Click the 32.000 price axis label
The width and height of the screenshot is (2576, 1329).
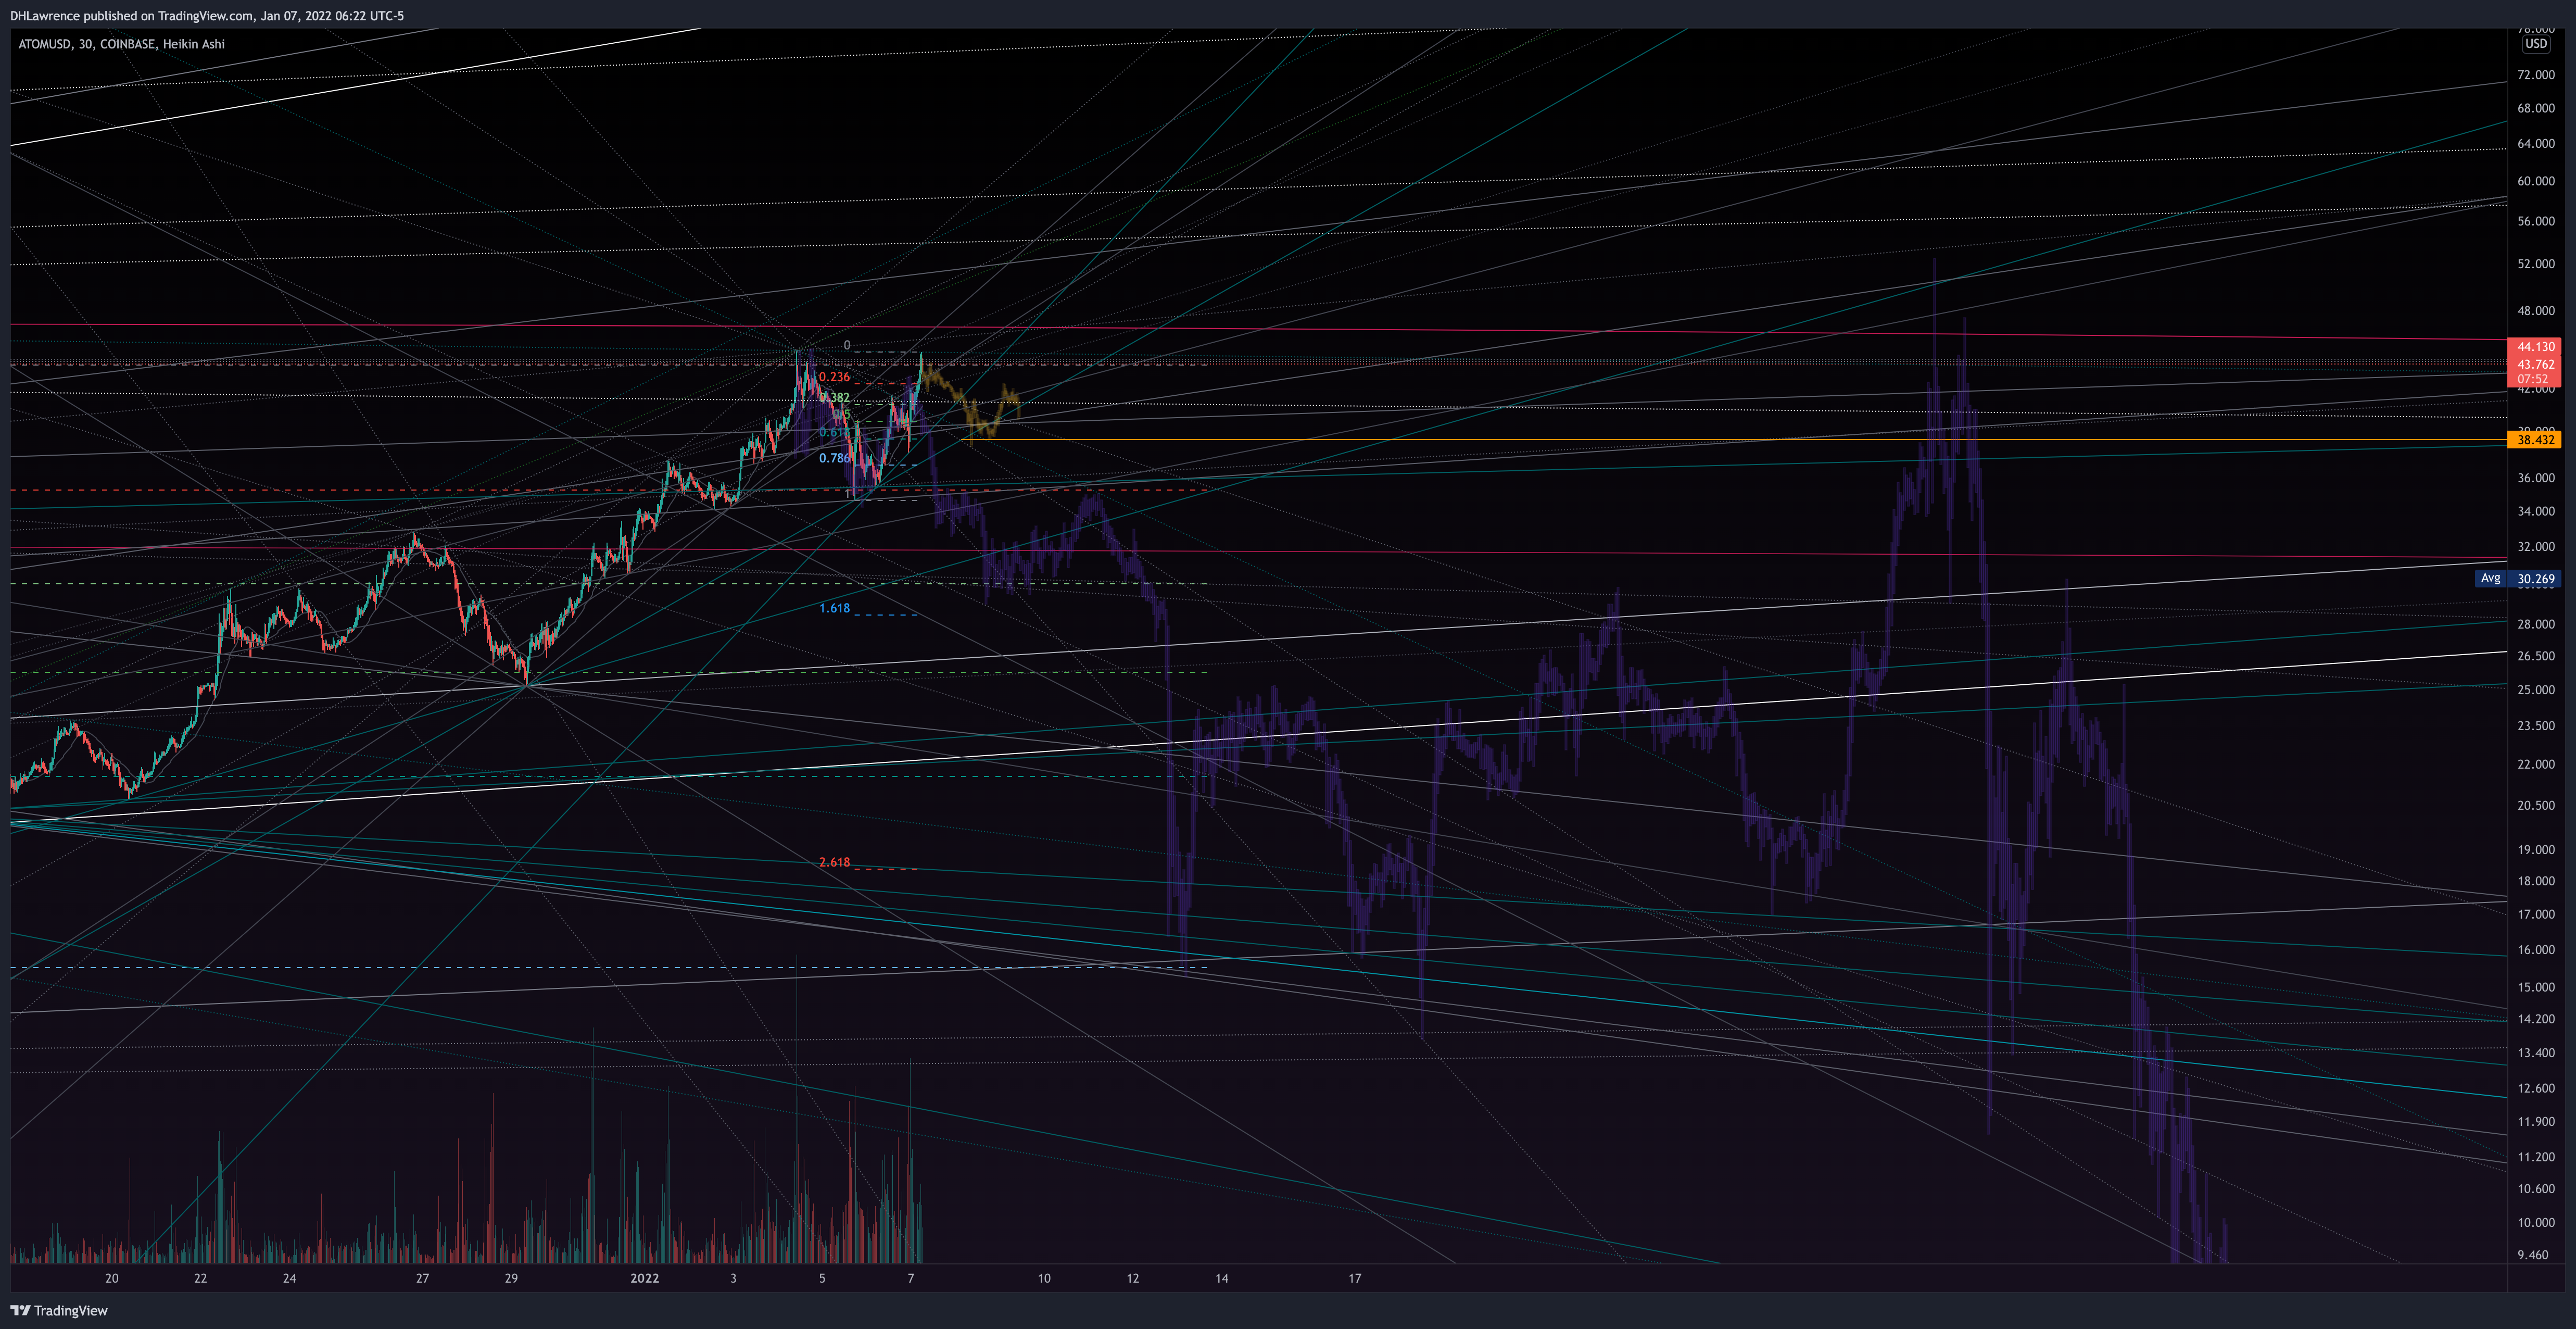(x=2535, y=547)
